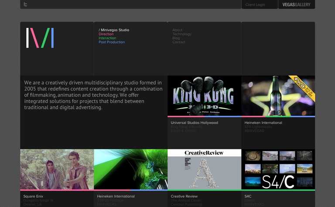Go to the Blog
This screenshot has height=207, width=335.
point(176,38)
